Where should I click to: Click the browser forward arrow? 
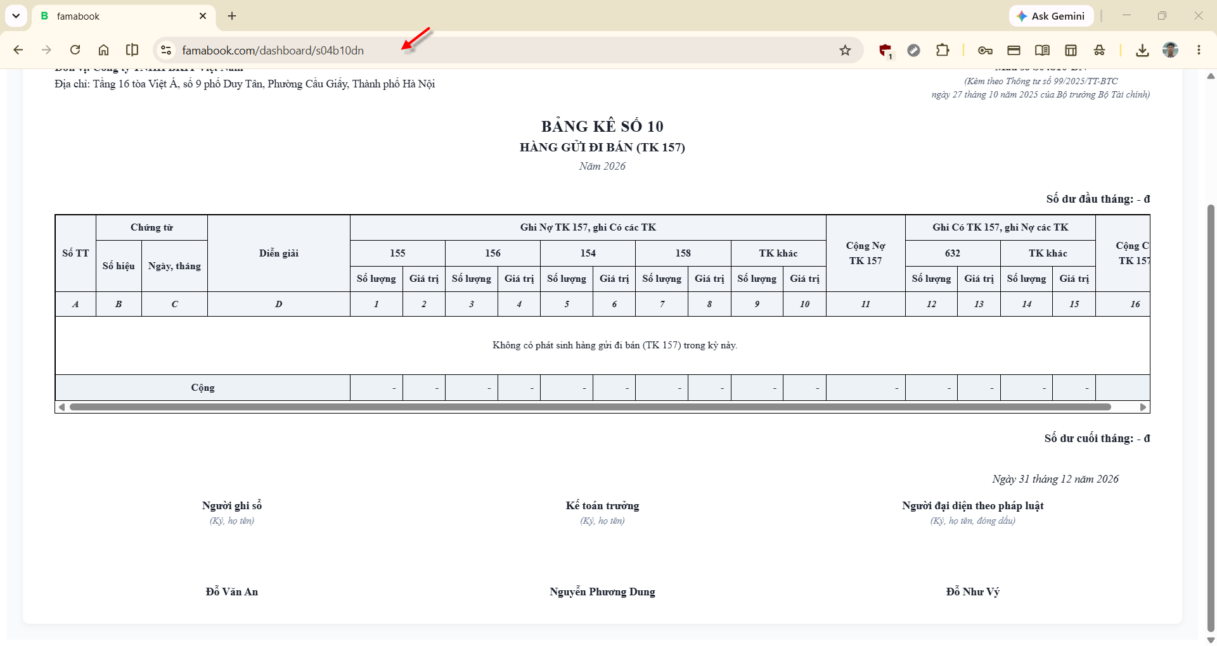click(x=46, y=50)
